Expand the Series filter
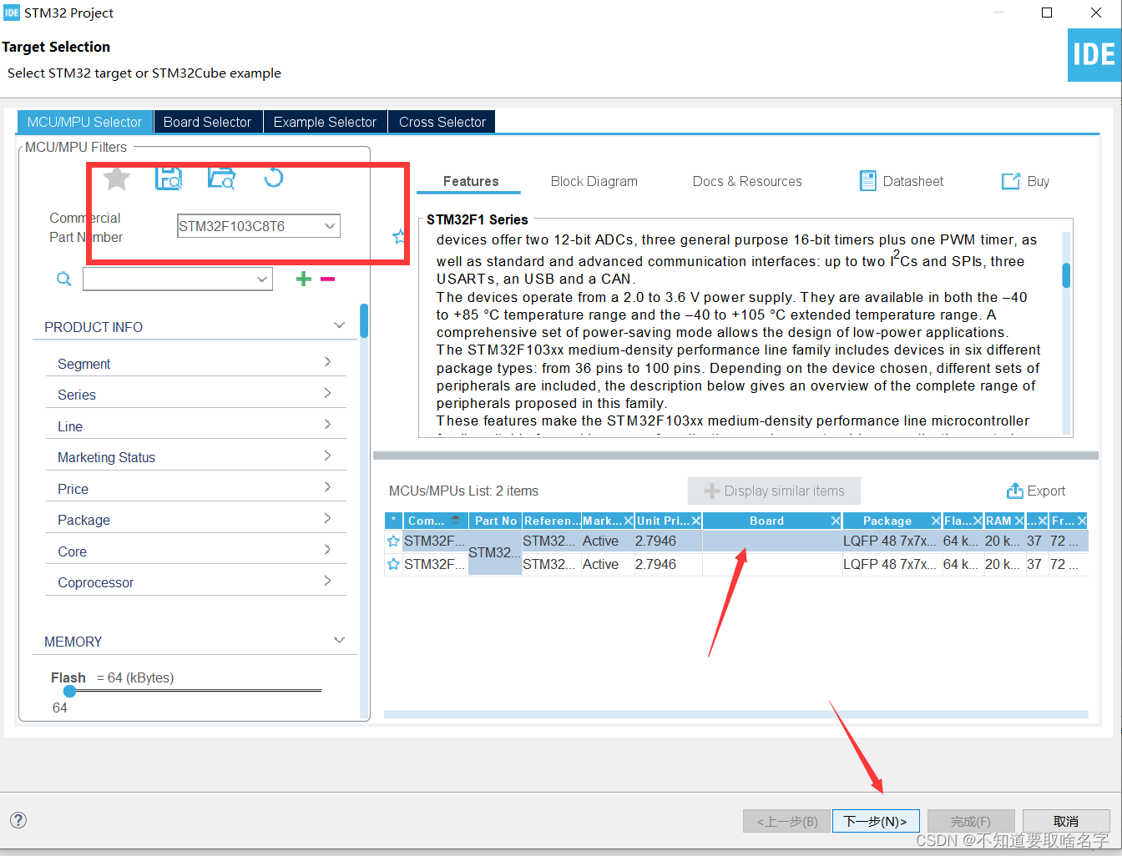The image size is (1122, 856). [x=327, y=393]
